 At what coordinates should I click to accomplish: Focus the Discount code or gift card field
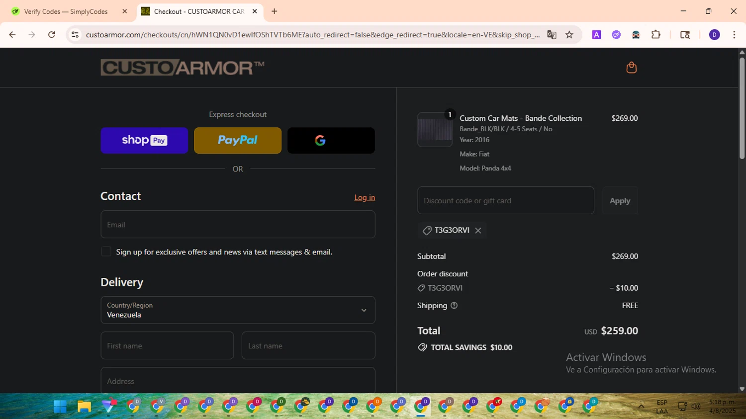coord(506,200)
